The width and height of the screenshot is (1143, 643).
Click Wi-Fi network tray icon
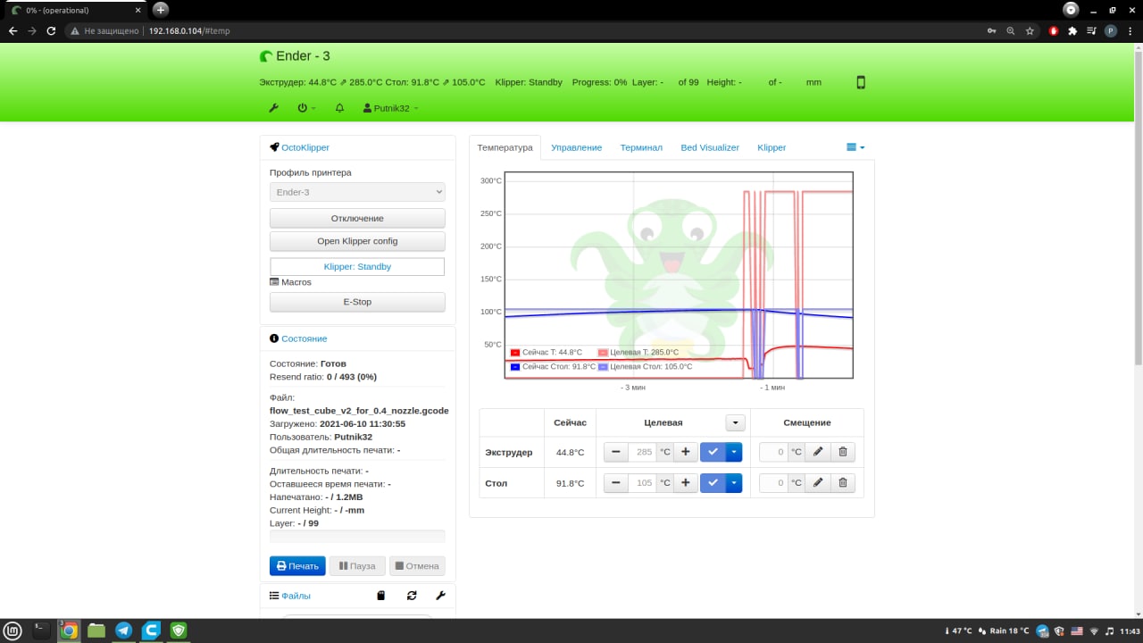[x=1094, y=630]
